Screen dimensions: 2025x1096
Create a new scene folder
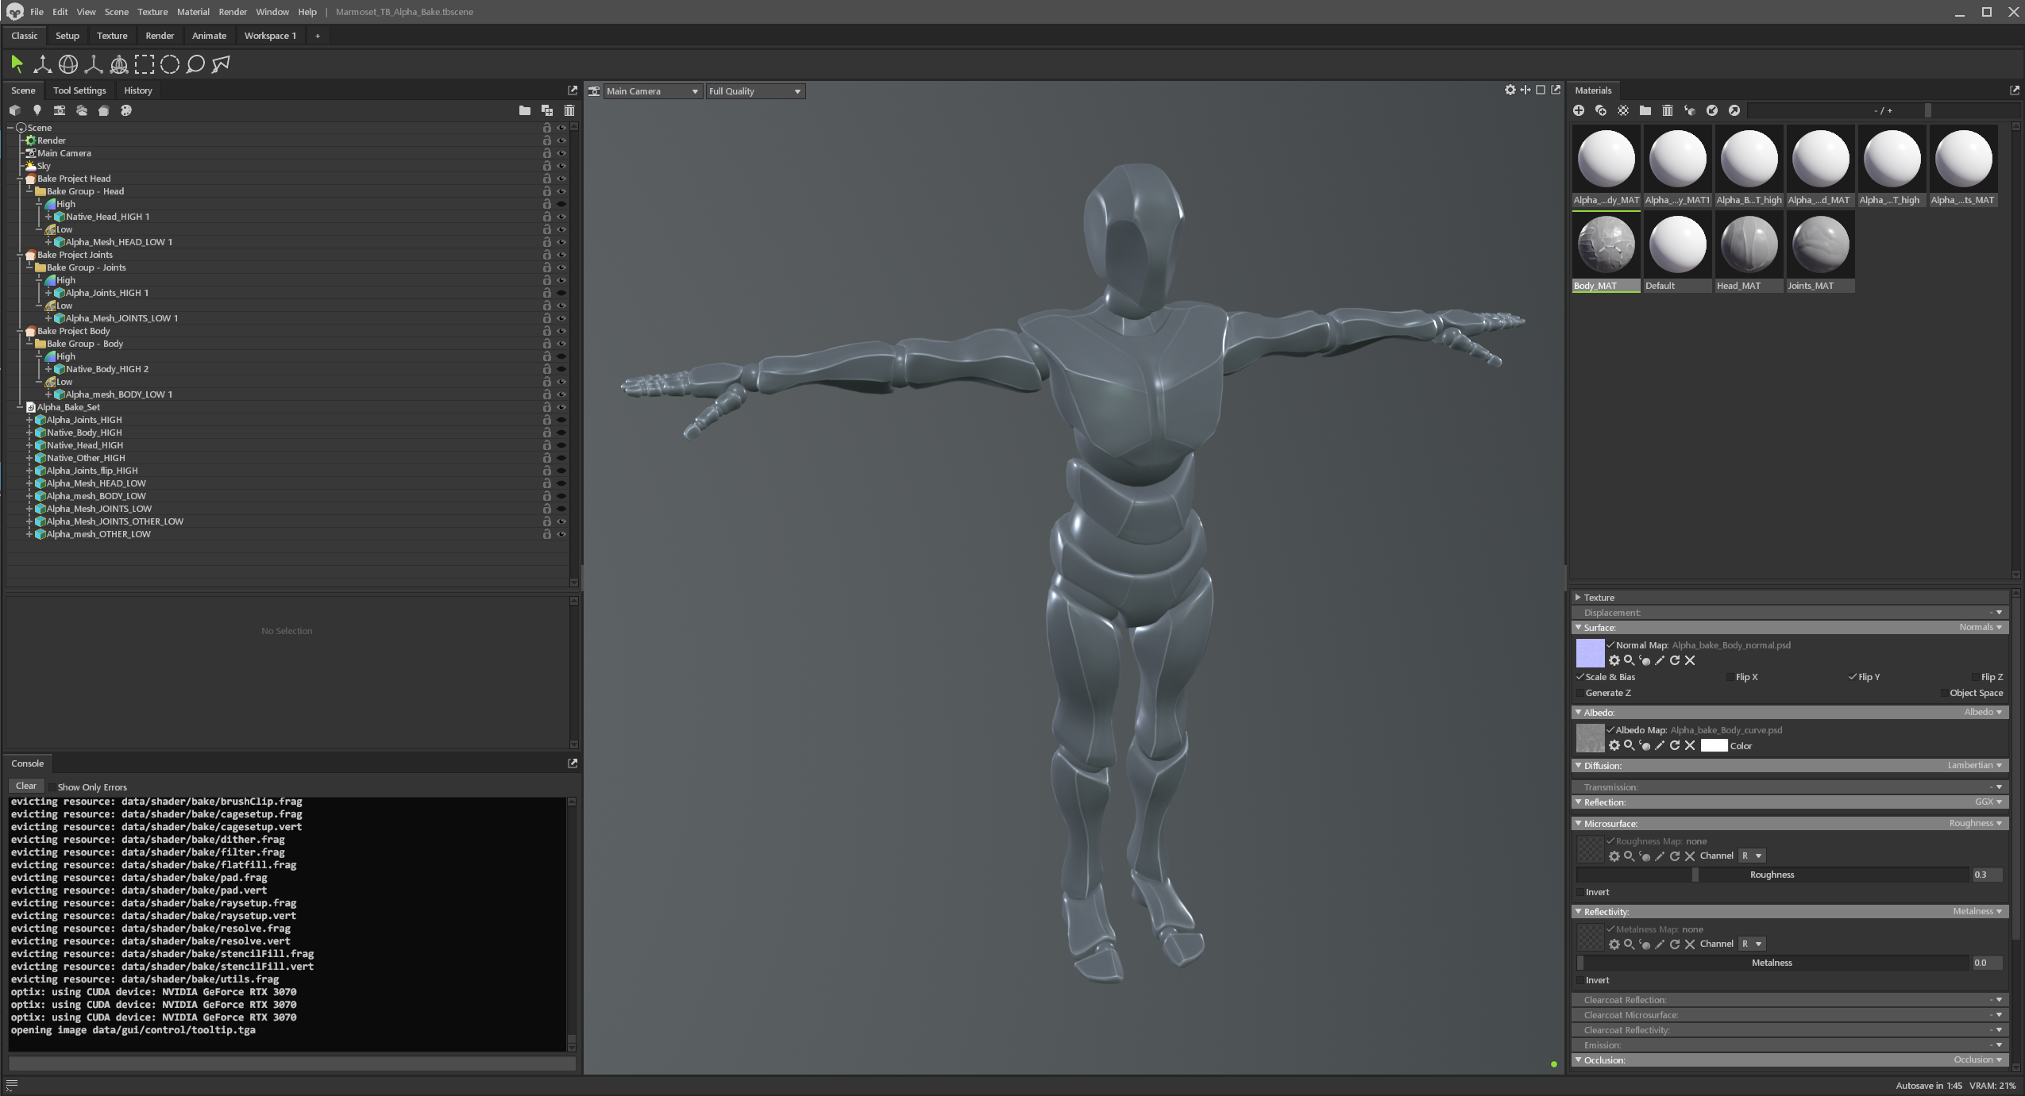[524, 110]
